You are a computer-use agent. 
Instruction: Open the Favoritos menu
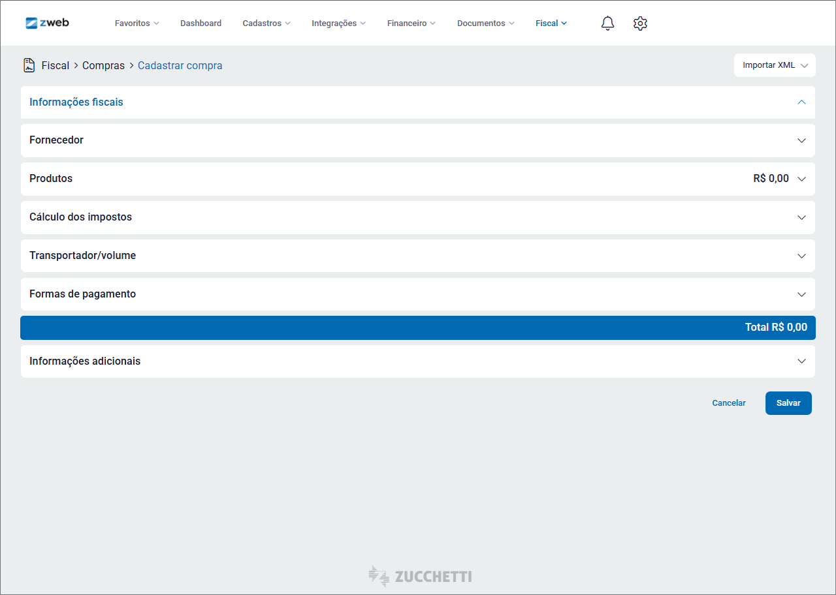(x=137, y=23)
